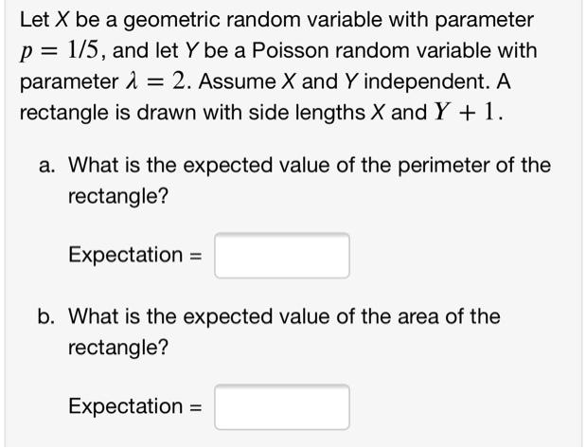Image resolution: width=586 pixels, height=448 pixels.
Task: Click the perimeter expectation answer box
Action: tap(281, 256)
